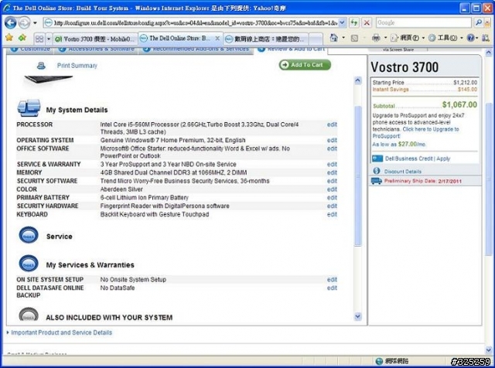Edit the SERVICE & WARRANTY selection
495x368 pixels.
332,165
